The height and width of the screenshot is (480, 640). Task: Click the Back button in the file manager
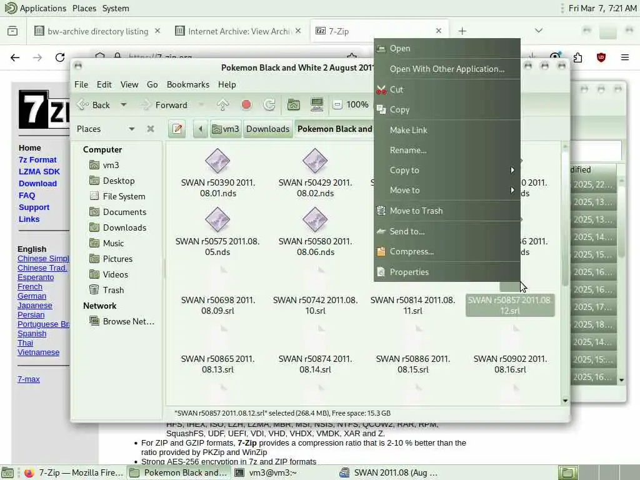pos(94,105)
